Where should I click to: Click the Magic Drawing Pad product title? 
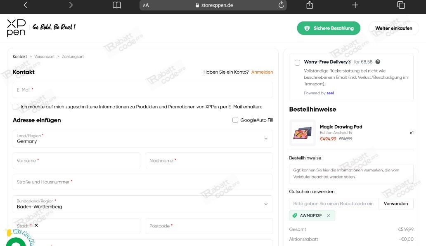click(341, 127)
